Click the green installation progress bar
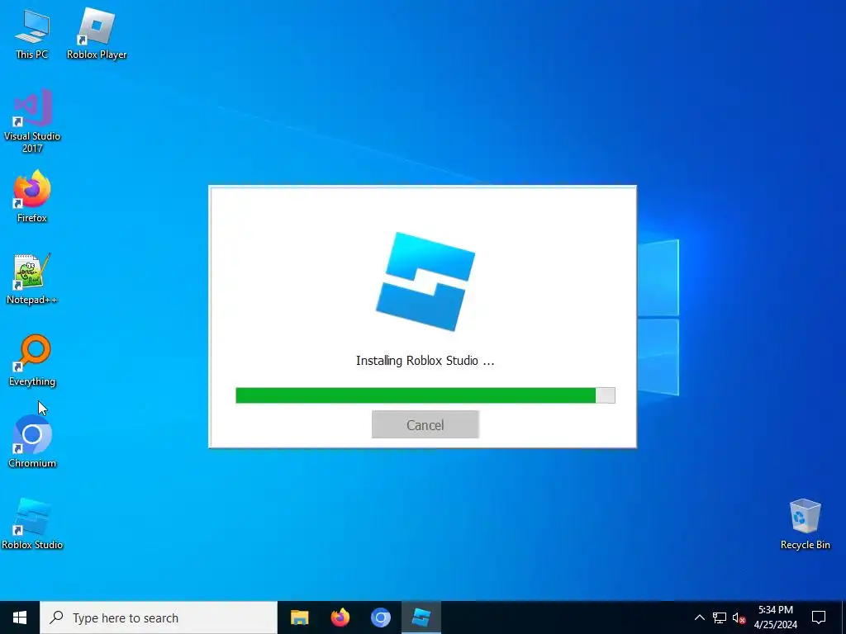Viewport: 846px width, 634px height. tap(425, 395)
